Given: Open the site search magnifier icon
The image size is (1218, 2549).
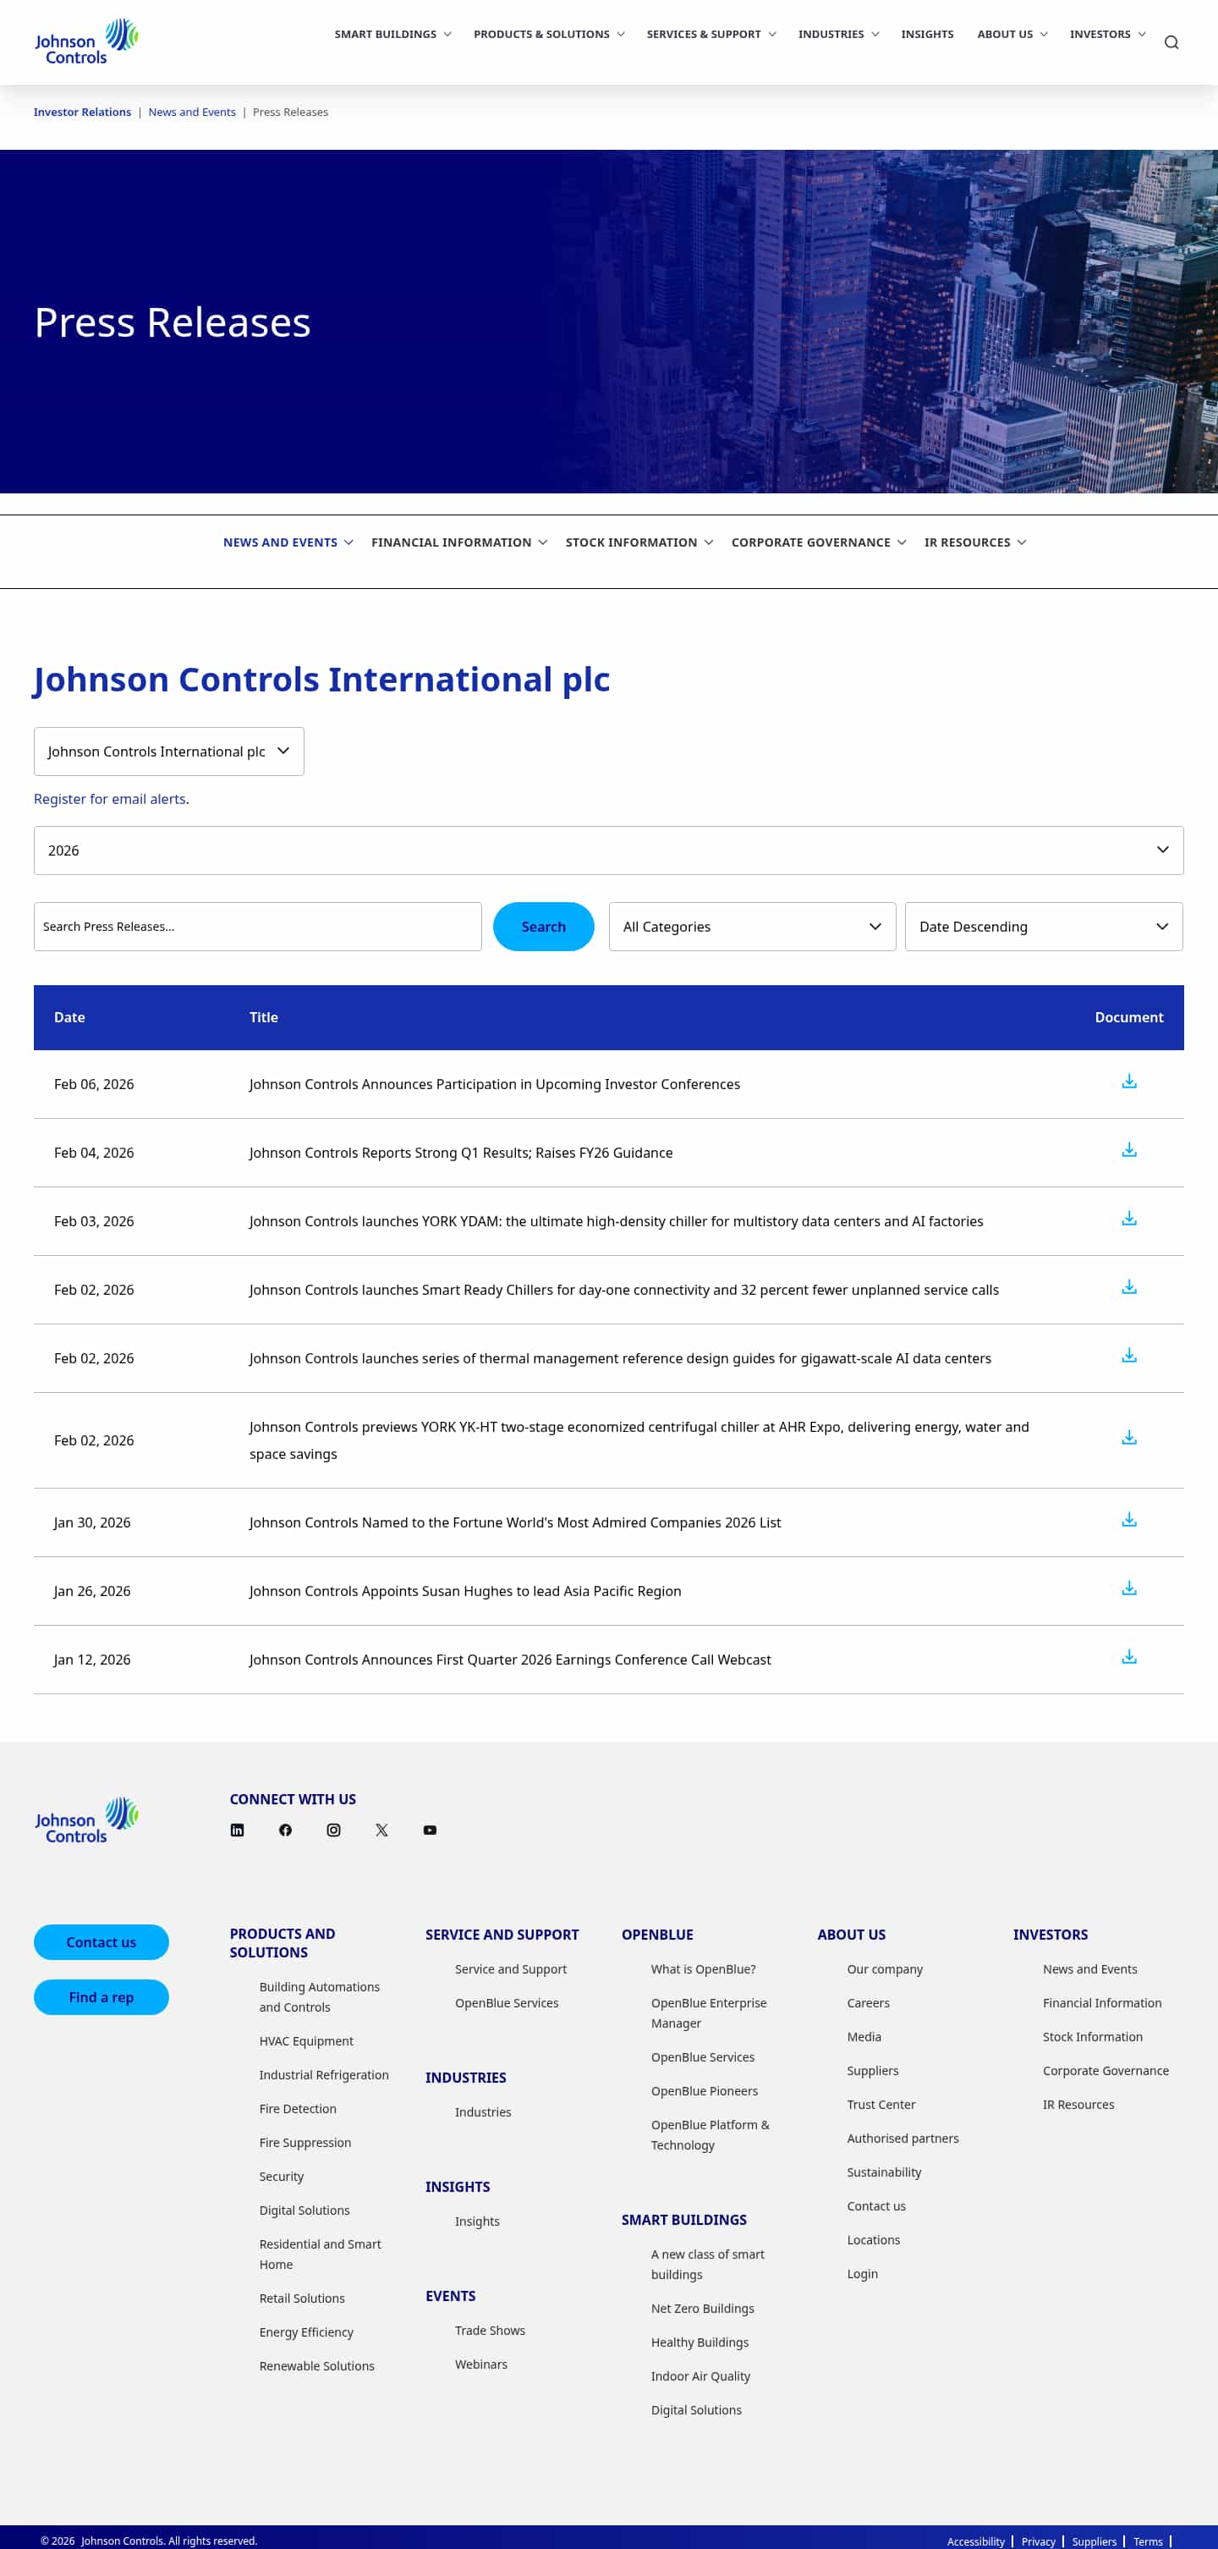Looking at the screenshot, I should pyautogui.click(x=1171, y=42).
